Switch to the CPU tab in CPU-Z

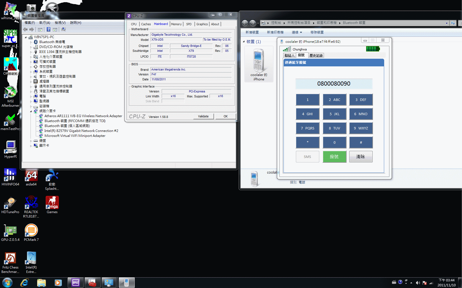134,24
